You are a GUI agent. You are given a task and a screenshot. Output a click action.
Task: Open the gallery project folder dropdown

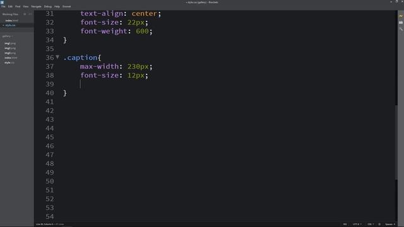pyautogui.click(x=8, y=37)
